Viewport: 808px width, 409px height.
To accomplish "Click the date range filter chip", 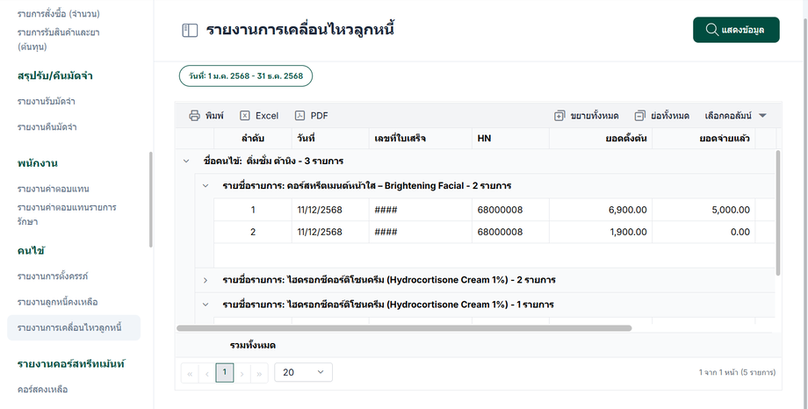I will [x=246, y=76].
